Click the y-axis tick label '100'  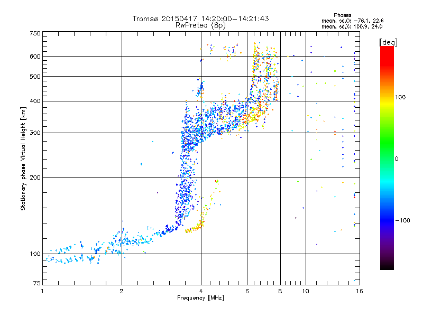(x=35, y=254)
